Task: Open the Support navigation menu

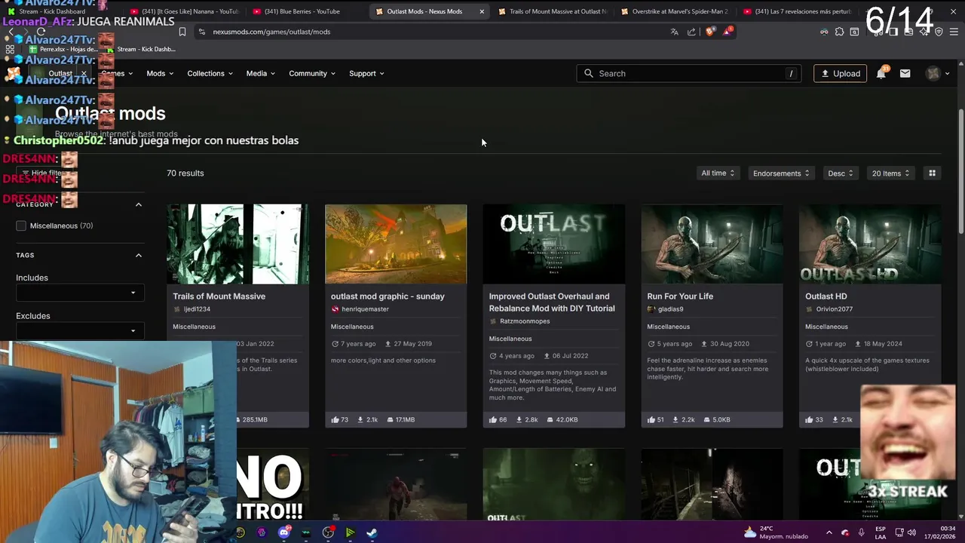Action: [x=366, y=73]
